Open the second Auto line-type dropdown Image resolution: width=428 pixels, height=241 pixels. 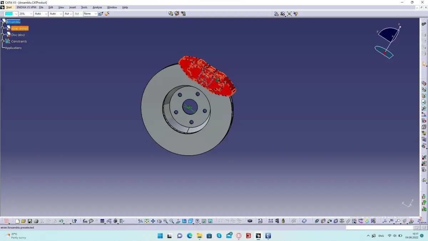[56, 14]
